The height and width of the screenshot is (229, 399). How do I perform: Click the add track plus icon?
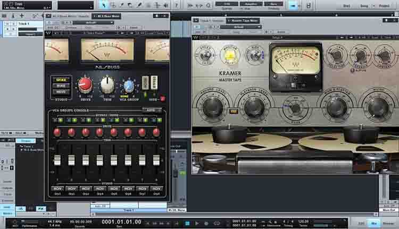pos(22,16)
